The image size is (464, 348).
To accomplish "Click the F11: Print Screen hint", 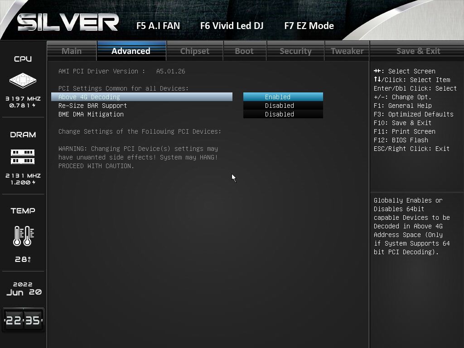I will coord(405,131).
